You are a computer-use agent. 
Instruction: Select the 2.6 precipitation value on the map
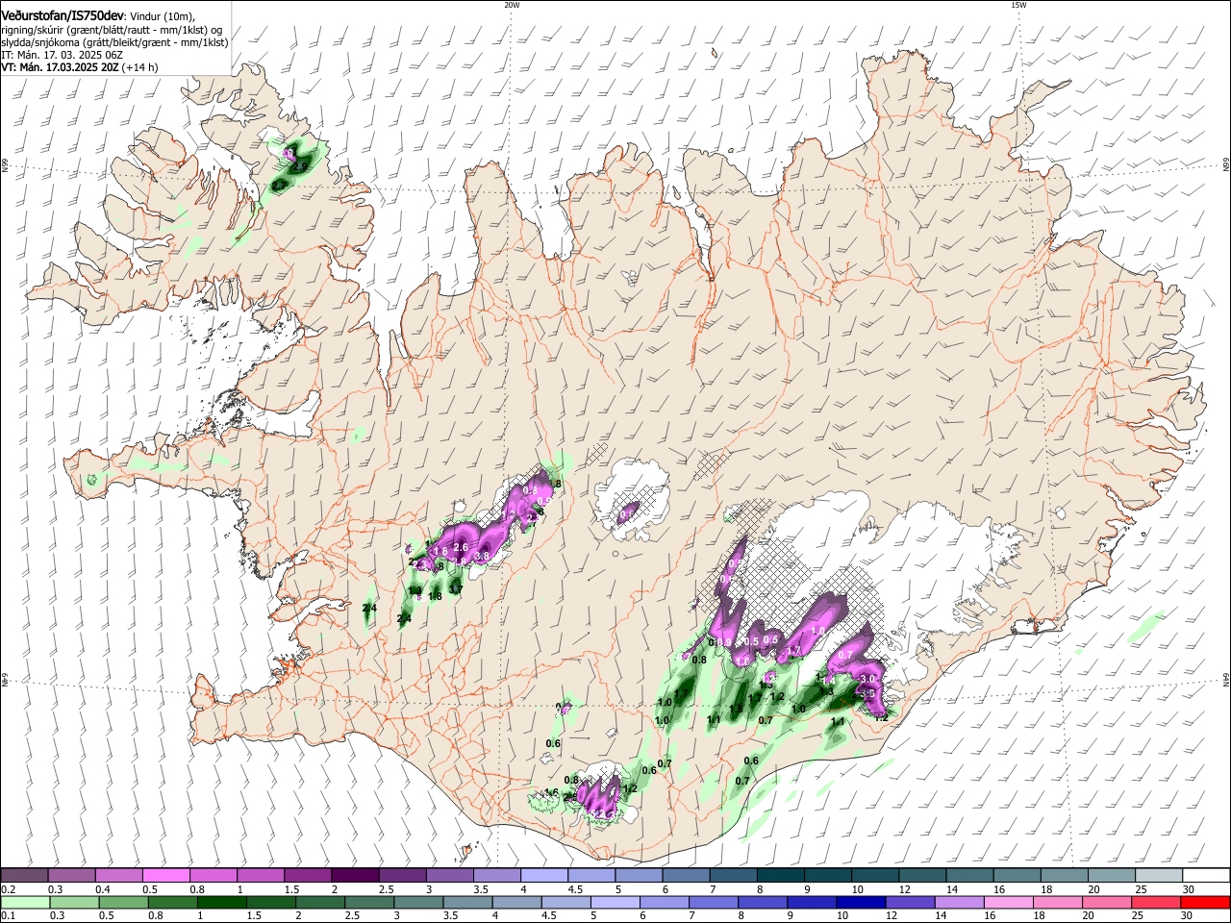(x=460, y=546)
